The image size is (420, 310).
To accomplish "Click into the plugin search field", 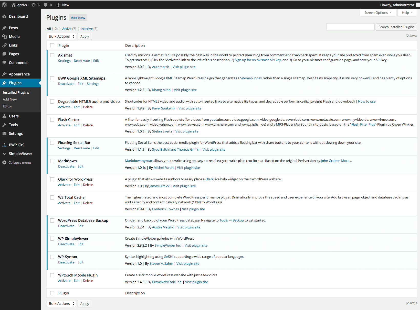I will pyautogui.click(x=350, y=27).
